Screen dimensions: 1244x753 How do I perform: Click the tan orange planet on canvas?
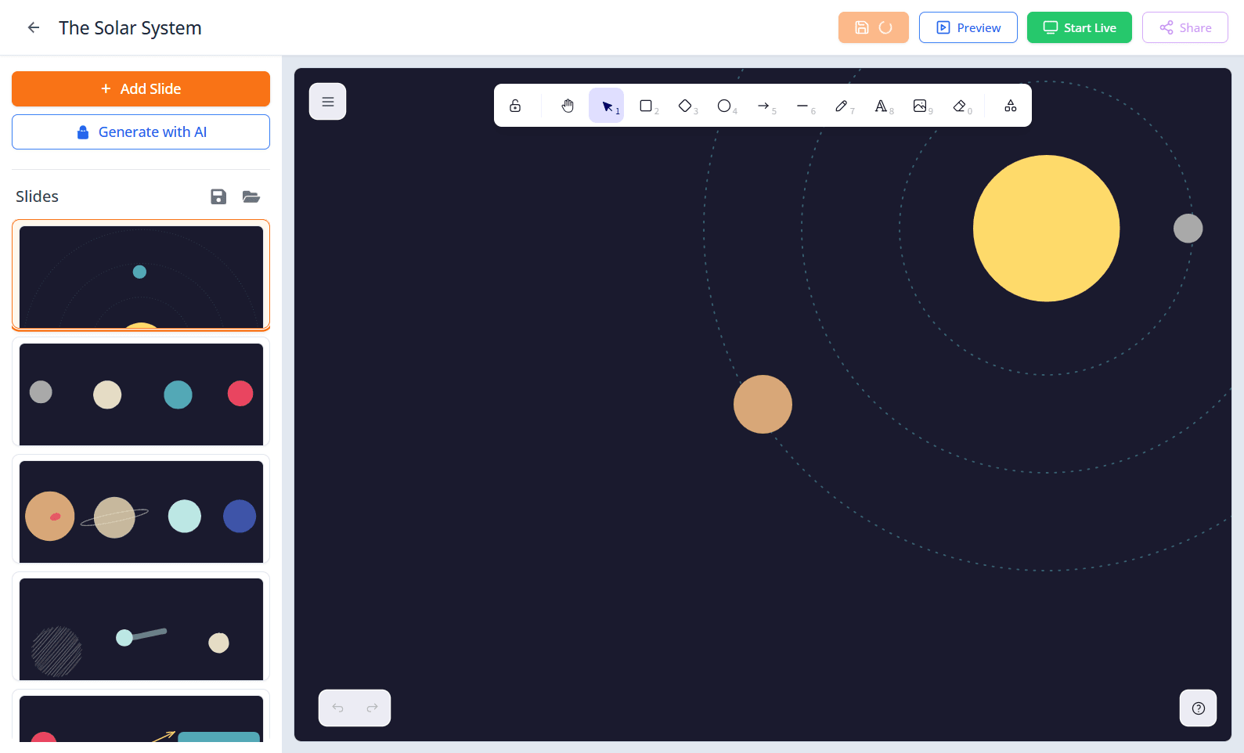763,404
